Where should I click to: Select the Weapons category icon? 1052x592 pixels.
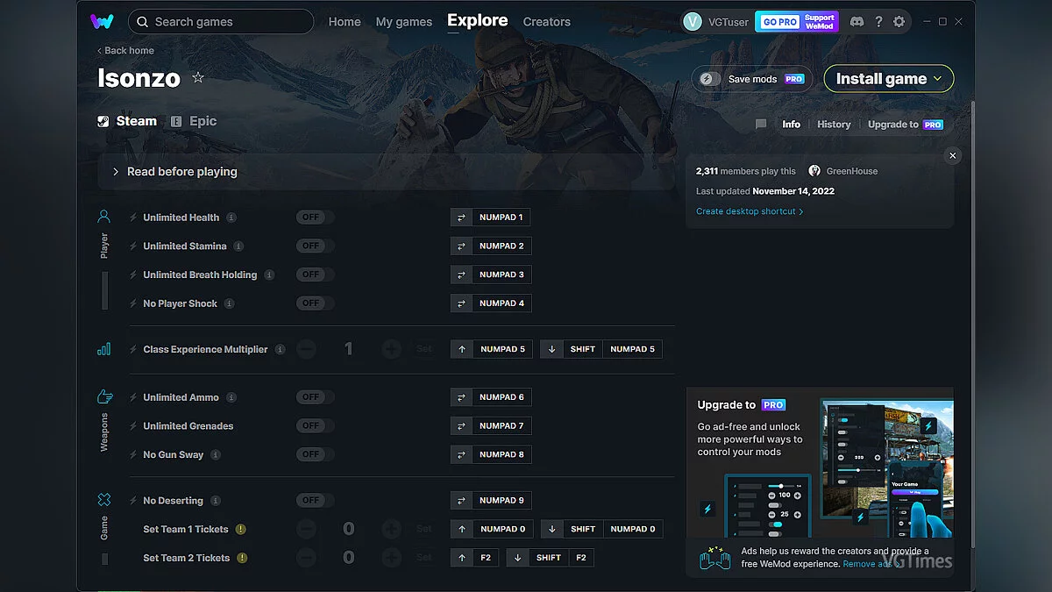[104, 397]
